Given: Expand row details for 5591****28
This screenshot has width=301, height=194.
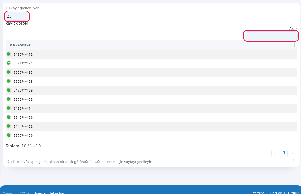Looking at the screenshot, I should click(9, 81).
